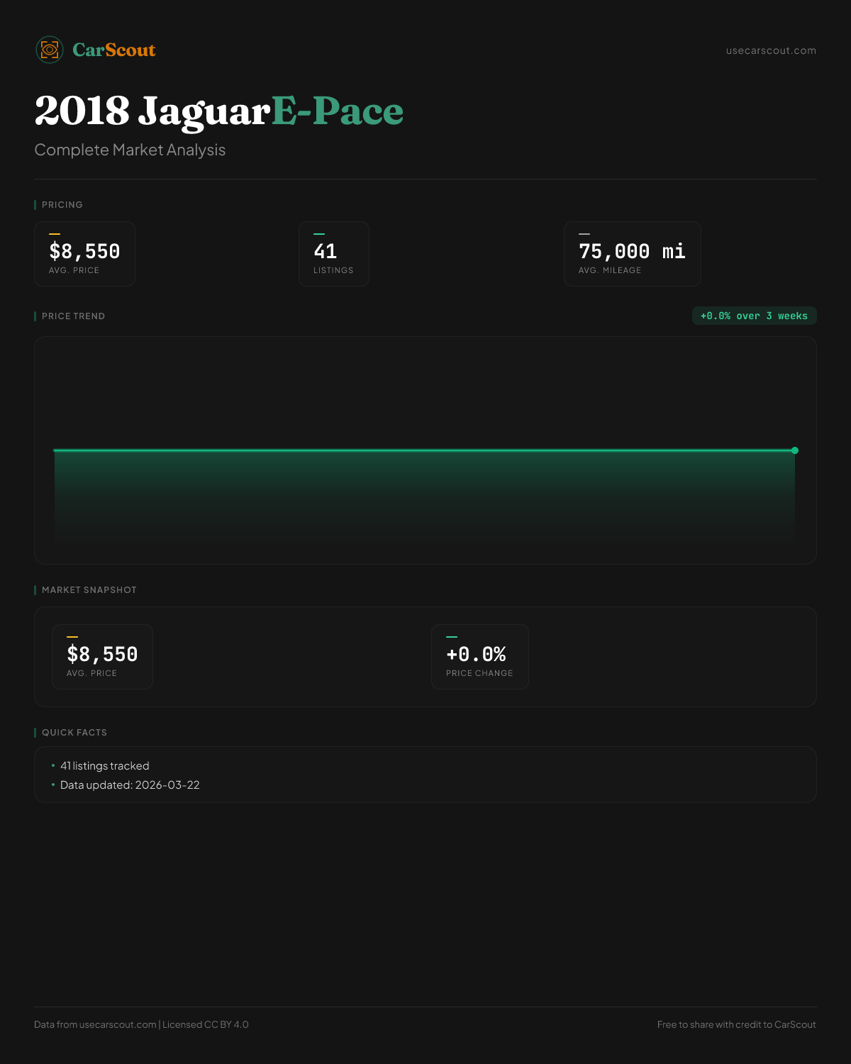Click the green endpoint dot on the trend chart
Screen dimensions: 851x1064
coord(795,450)
